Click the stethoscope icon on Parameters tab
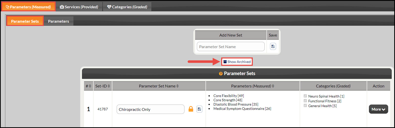This screenshot has width=395, height=128. [7, 7]
